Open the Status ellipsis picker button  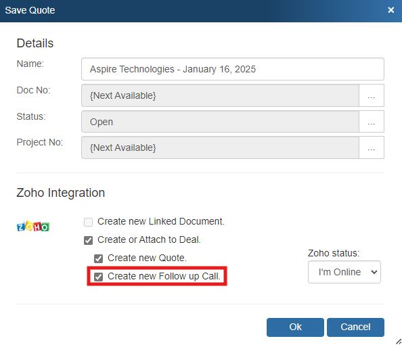tap(372, 122)
